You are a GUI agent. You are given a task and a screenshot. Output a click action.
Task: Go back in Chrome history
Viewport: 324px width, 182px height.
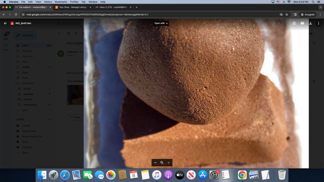4,14
